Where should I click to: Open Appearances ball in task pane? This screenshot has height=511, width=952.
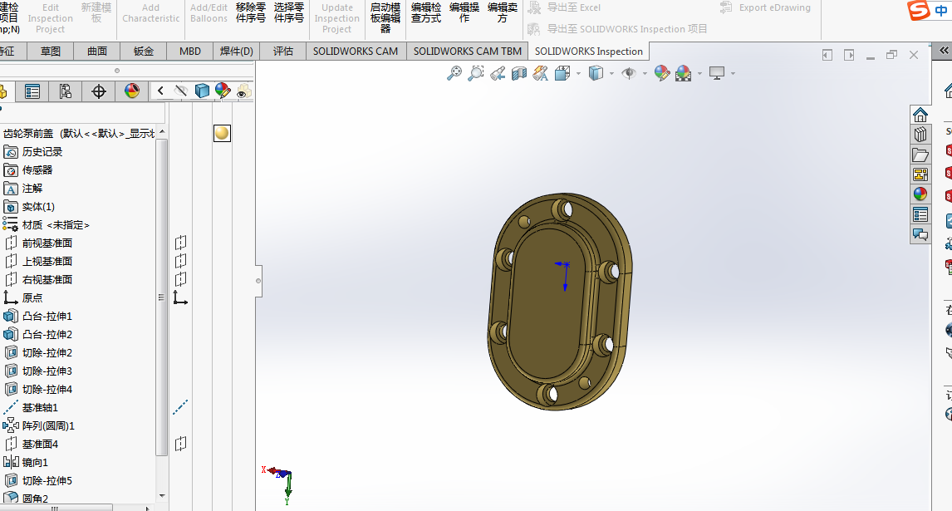(920, 194)
